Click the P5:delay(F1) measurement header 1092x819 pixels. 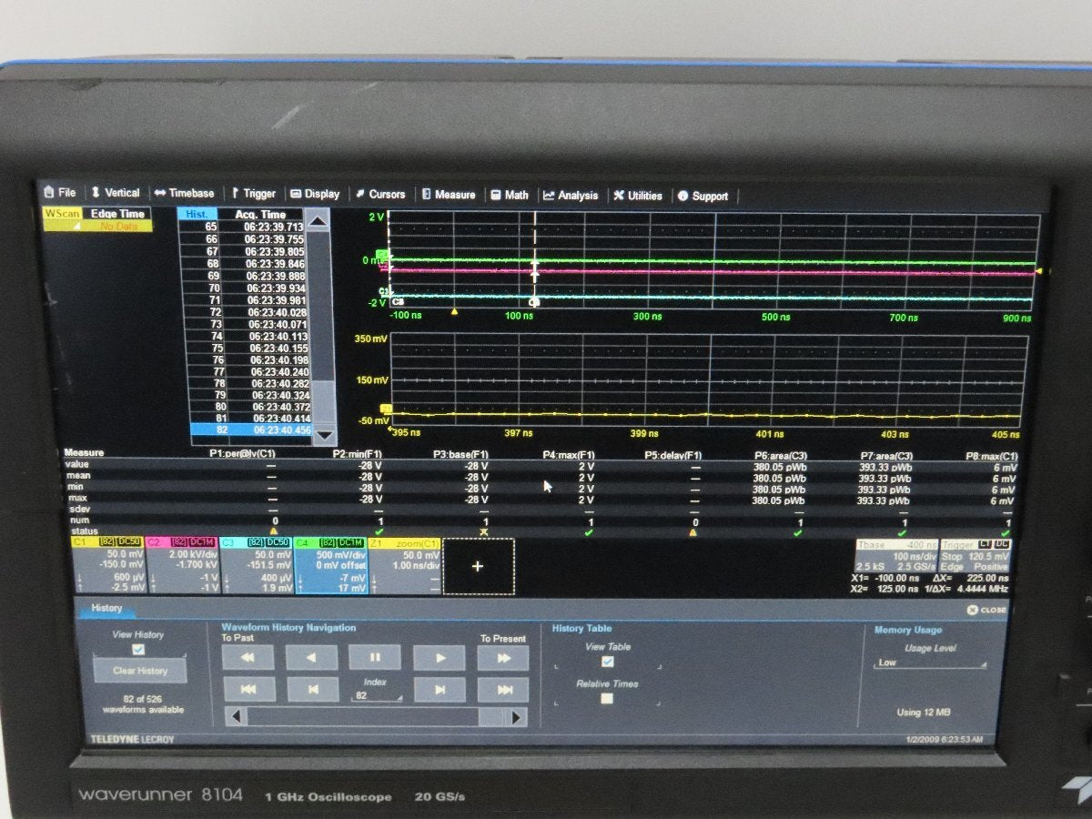pos(673,454)
